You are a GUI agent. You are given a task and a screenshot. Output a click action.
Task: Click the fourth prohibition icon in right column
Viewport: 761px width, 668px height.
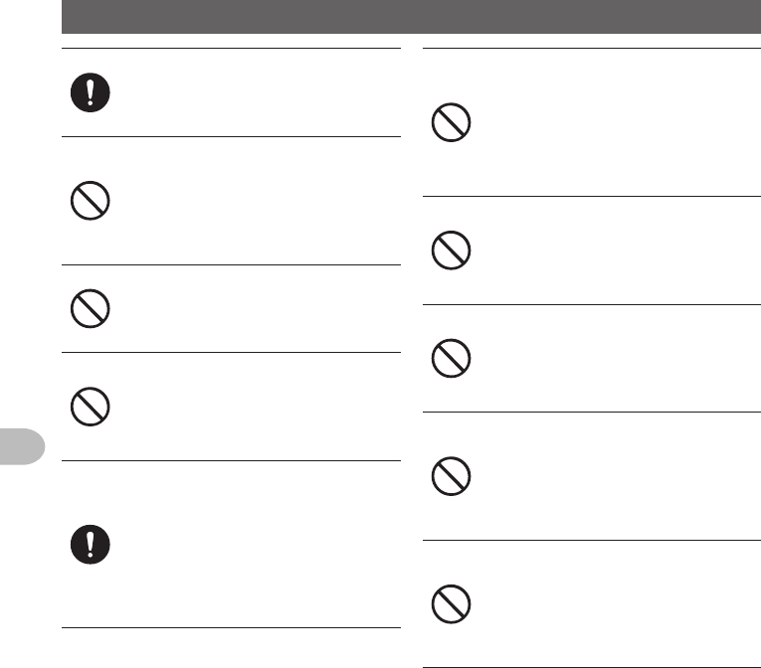[x=451, y=476]
